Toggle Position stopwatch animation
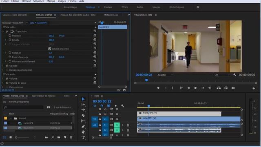The image size is (261, 147). (10, 36)
